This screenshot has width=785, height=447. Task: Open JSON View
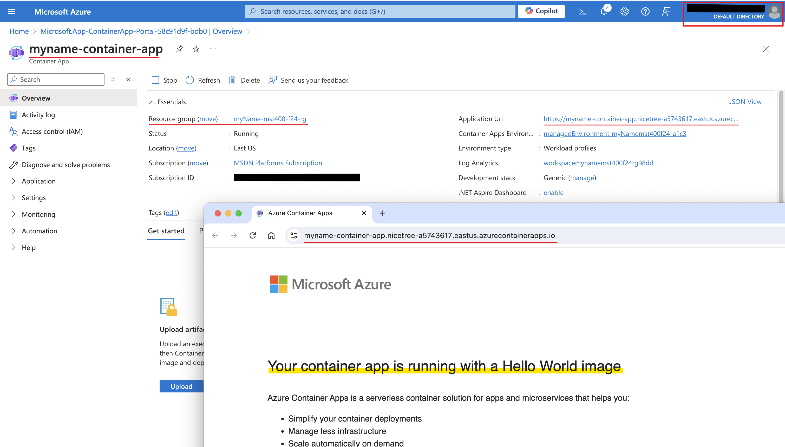pos(745,102)
